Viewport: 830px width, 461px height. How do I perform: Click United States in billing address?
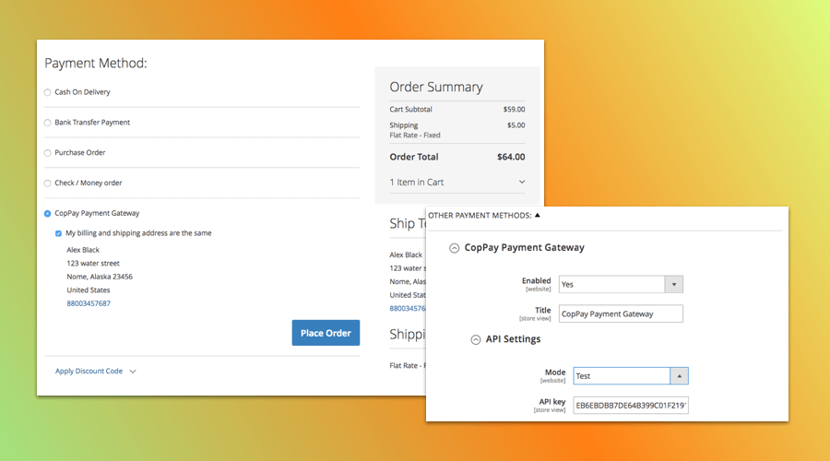click(89, 290)
